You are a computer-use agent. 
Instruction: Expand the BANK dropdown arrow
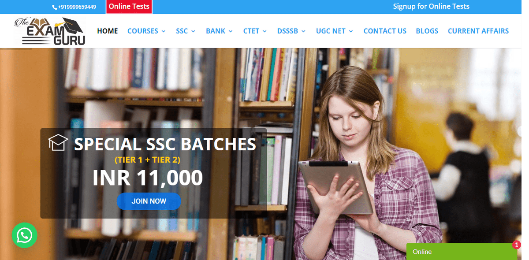click(231, 31)
